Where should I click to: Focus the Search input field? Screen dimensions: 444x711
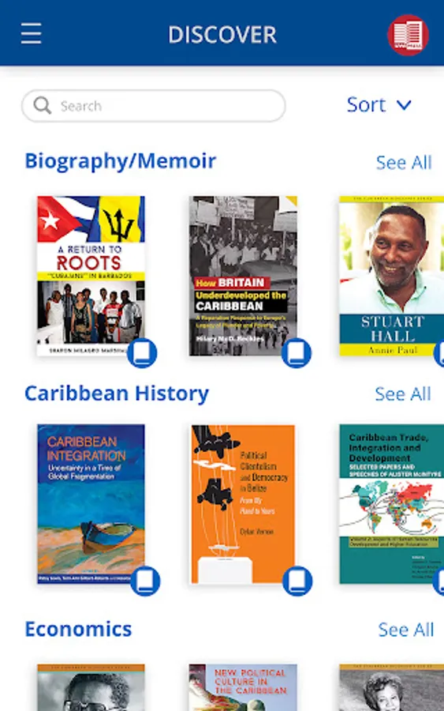pos(154,106)
